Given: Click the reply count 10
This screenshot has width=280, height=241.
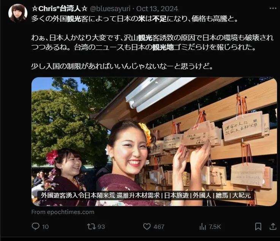Looking at the screenshot, I should pos(45,227).
